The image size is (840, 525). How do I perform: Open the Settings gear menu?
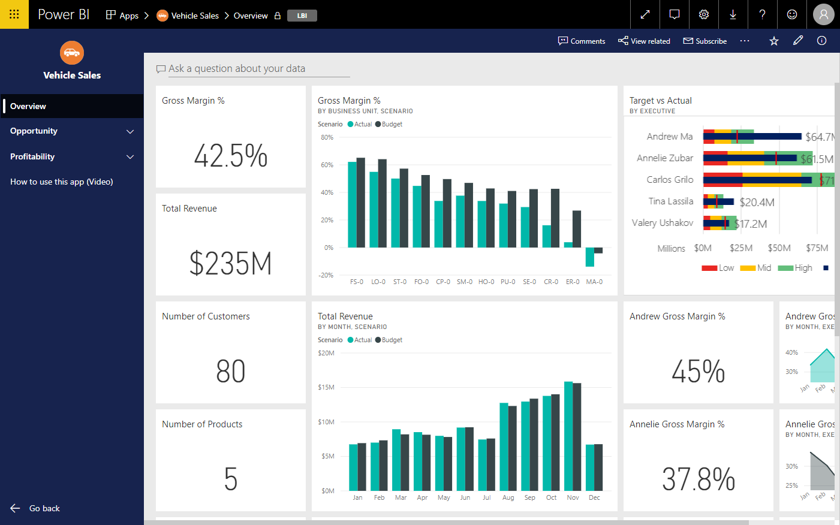[x=703, y=14]
